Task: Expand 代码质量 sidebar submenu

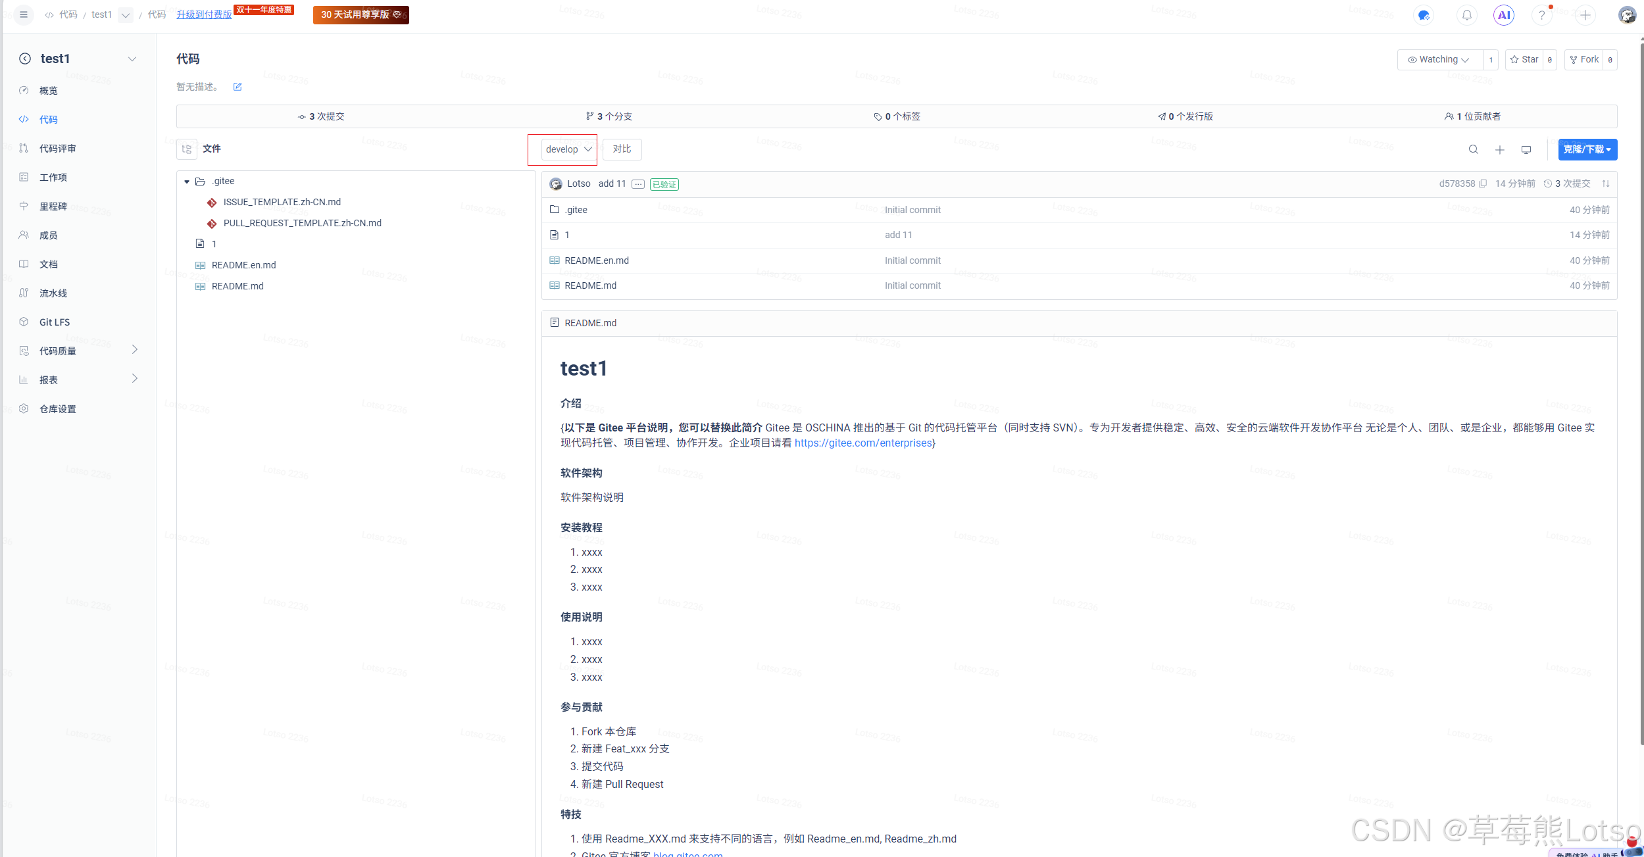Action: click(135, 350)
